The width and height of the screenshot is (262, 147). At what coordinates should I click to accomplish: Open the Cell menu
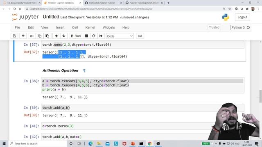[75, 27]
